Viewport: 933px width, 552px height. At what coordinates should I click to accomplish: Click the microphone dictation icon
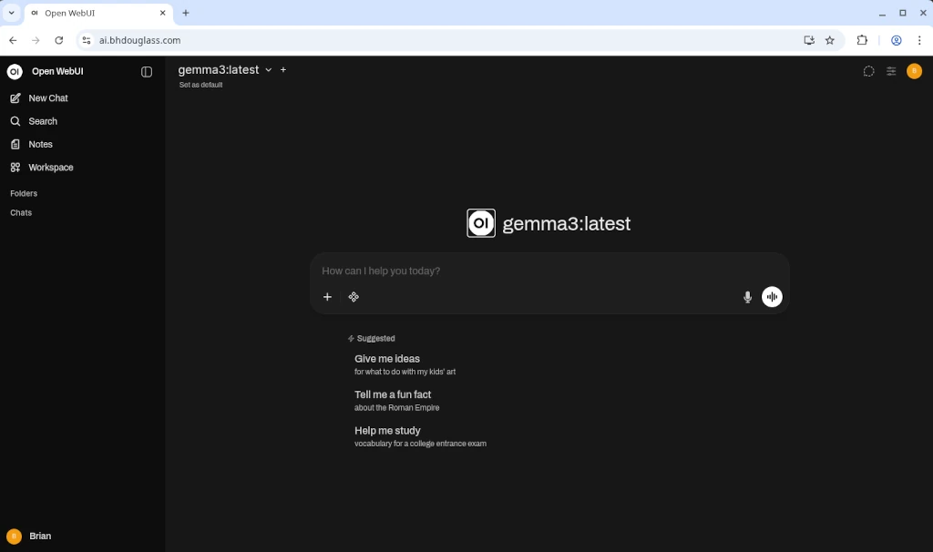(747, 297)
